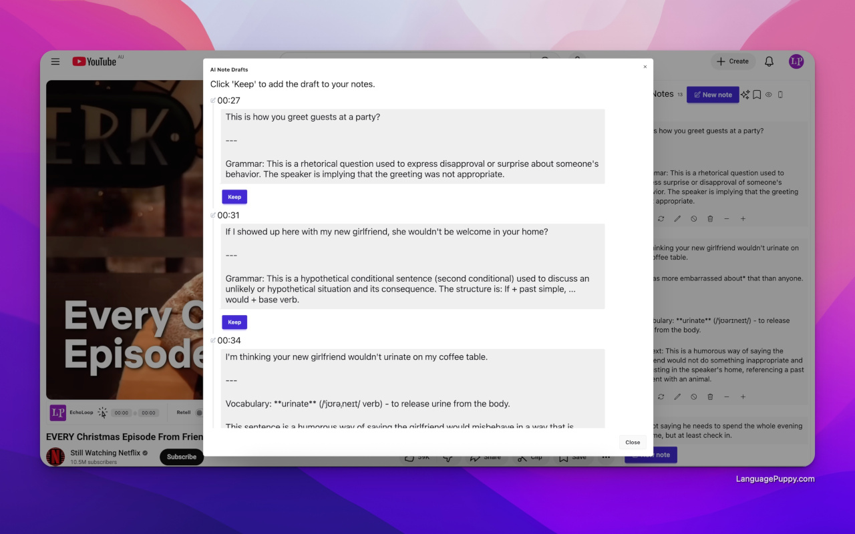855x534 pixels.
Task: Edit the 00:31 draft via pencil icon
Action: point(213,216)
